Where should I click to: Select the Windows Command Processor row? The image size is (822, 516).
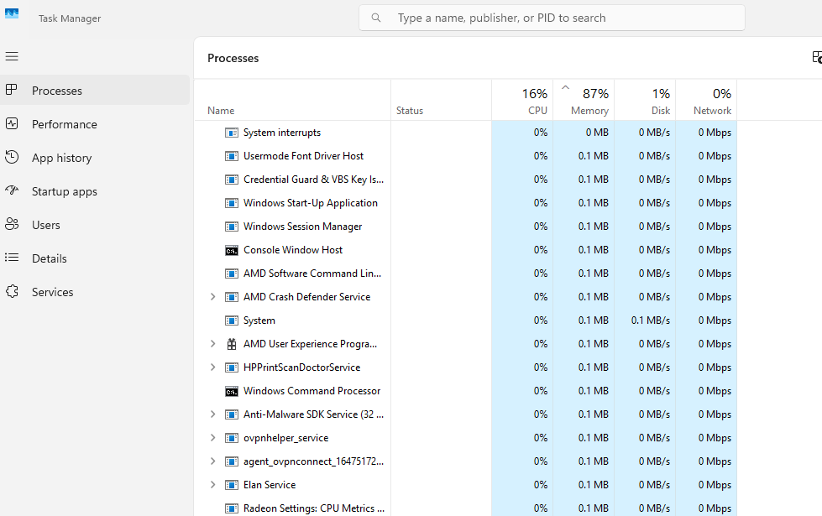(312, 391)
